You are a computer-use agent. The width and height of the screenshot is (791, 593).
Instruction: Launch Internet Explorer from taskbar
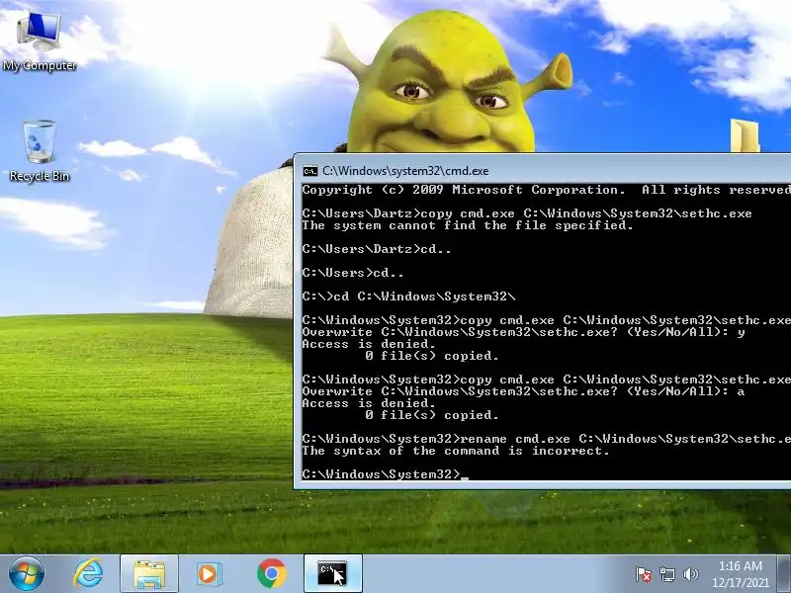(88, 574)
